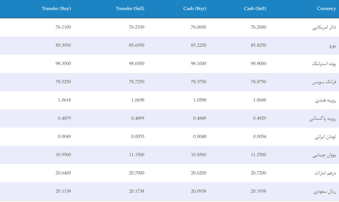
Task: Click the 76.2600 cash sell rate
Action: (258, 27)
